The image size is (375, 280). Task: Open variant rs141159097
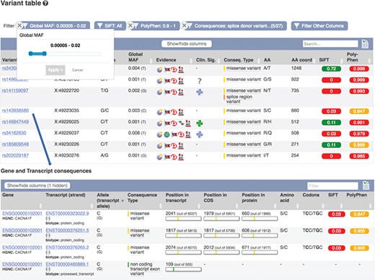point(15,90)
